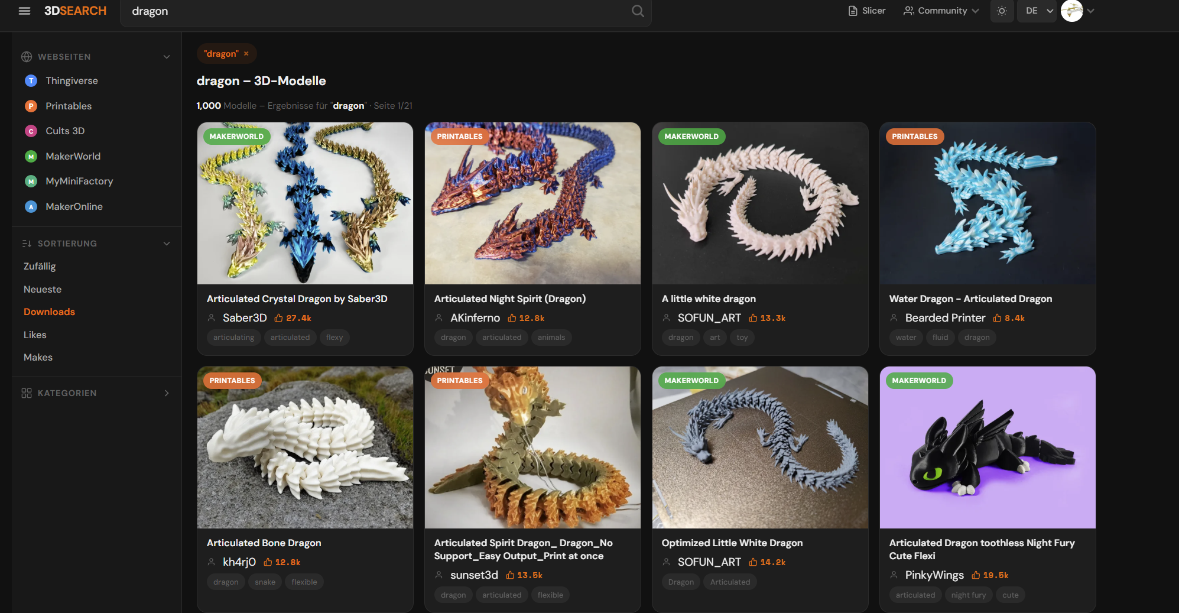Collapse the WEBSEITEN section
1179x613 pixels.
(166, 56)
